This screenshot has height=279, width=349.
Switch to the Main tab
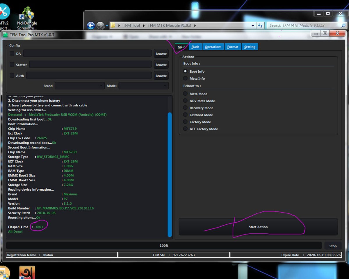(x=181, y=46)
